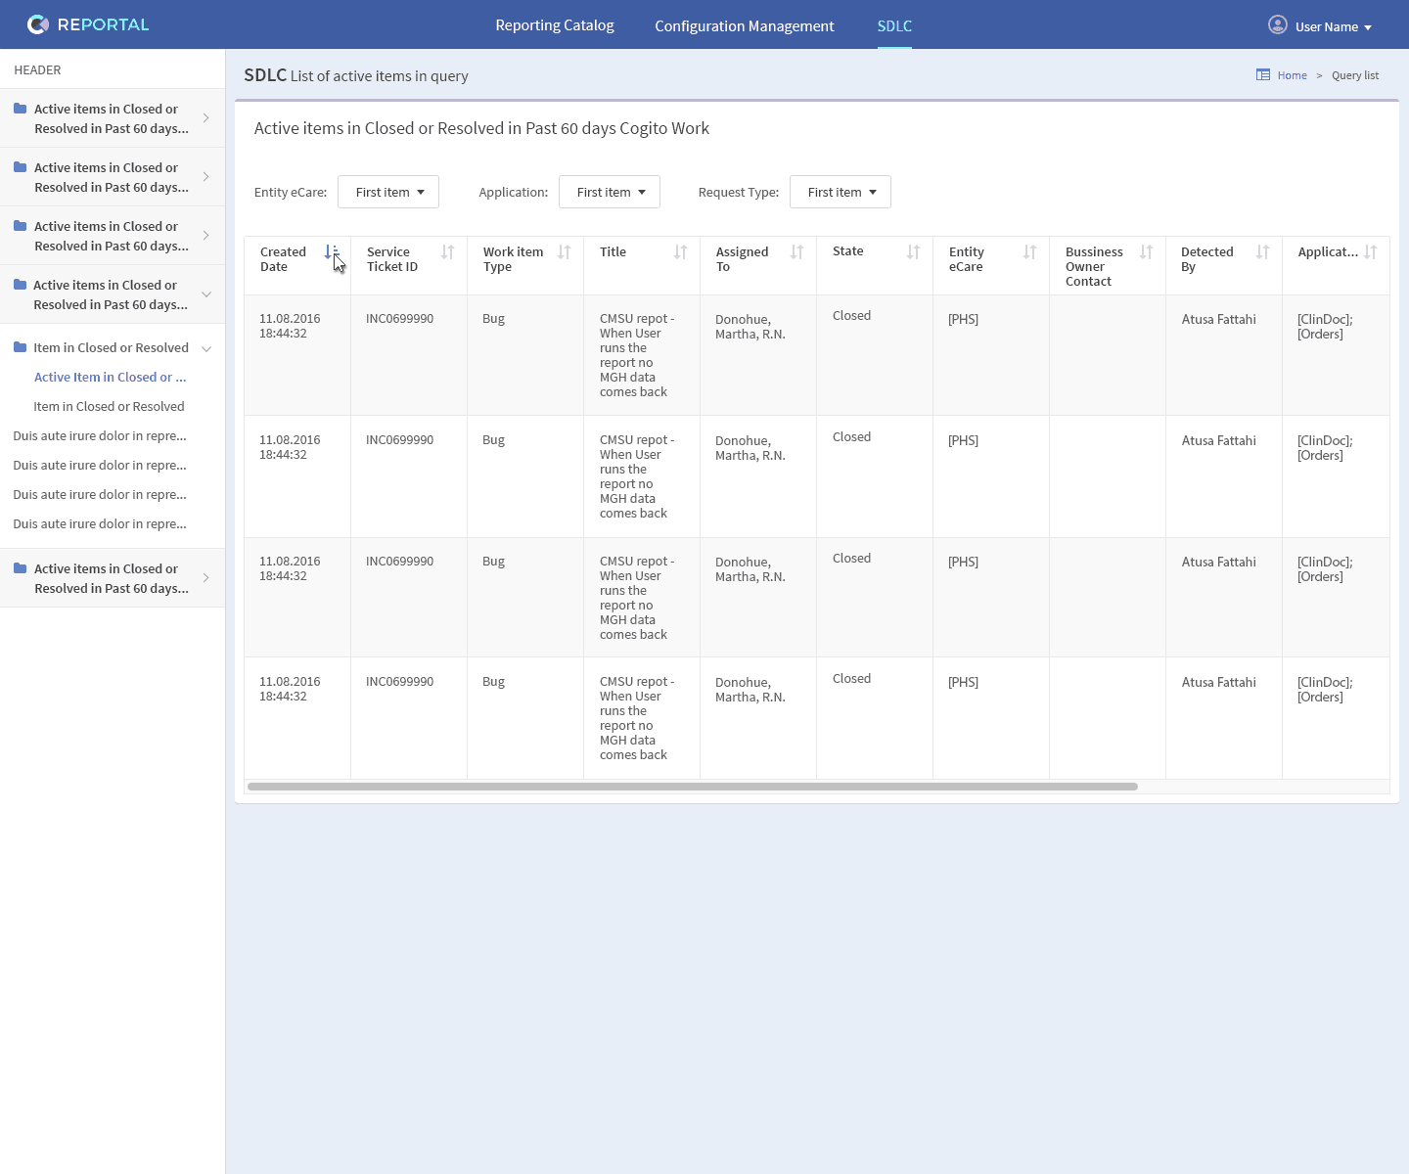Screen dimensions: 1409x1174
Task: Click INC0699990 in first table row
Action: [399, 318]
